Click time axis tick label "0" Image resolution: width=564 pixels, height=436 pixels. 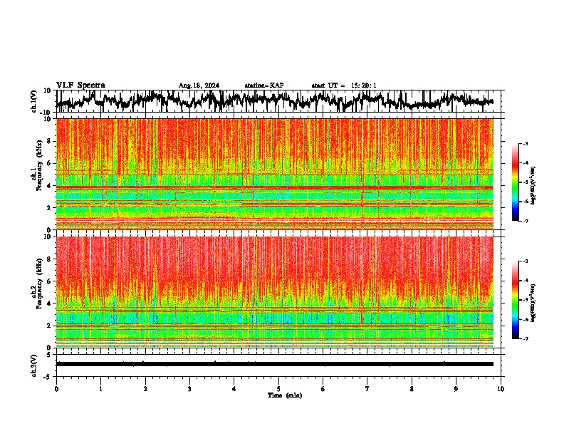coord(56,389)
